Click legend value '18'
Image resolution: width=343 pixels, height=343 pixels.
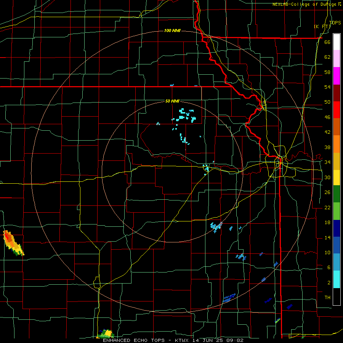[327, 223]
